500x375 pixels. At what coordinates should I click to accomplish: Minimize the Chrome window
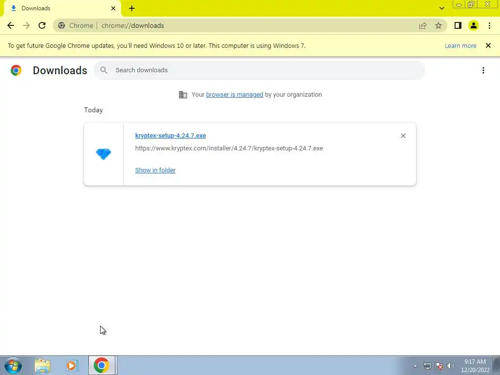click(x=459, y=4)
